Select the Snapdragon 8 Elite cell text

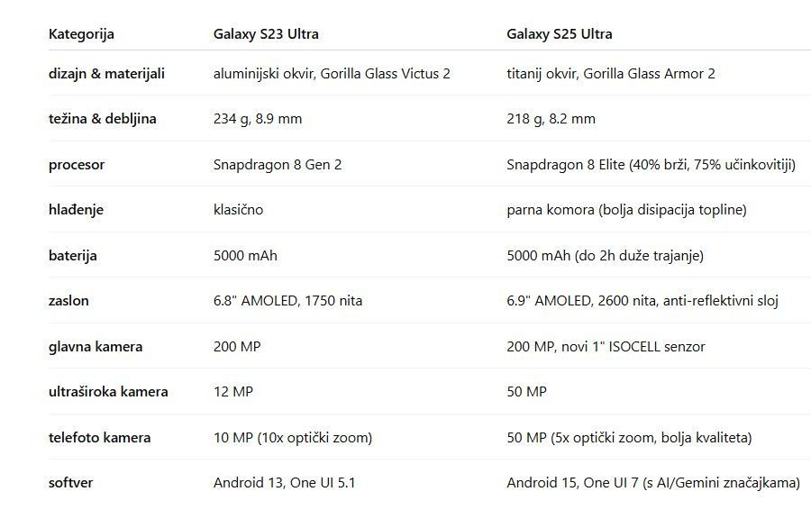point(652,165)
